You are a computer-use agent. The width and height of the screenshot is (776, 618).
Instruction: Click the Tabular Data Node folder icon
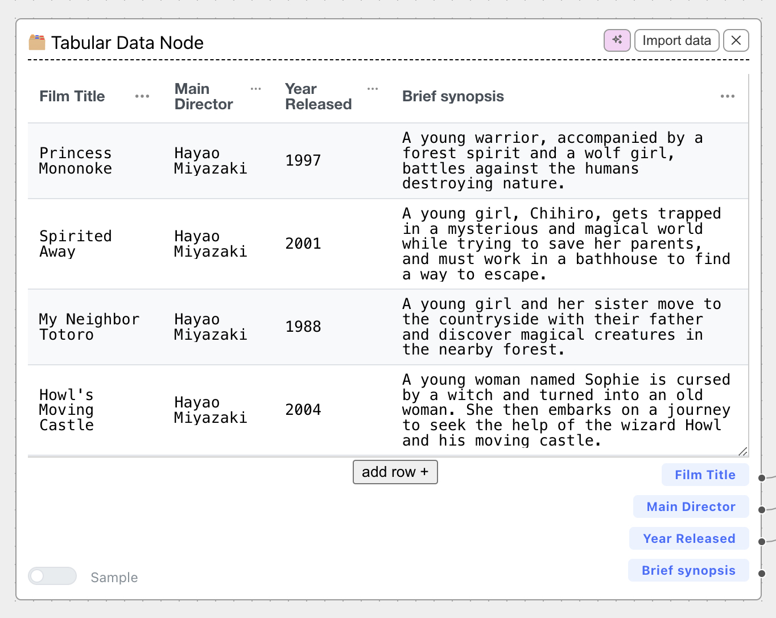click(37, 42)
